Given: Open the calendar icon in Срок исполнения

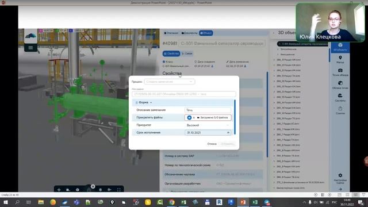Looking at the screenshot, I should coord(228,133).
